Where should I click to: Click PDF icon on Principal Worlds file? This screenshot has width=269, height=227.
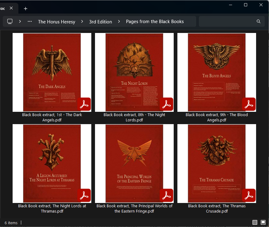coord(166,195)
